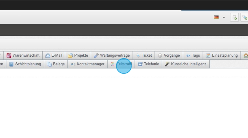Select the Wartungsverträge wrench tab
248x138 pixels.
click(112, 55)
